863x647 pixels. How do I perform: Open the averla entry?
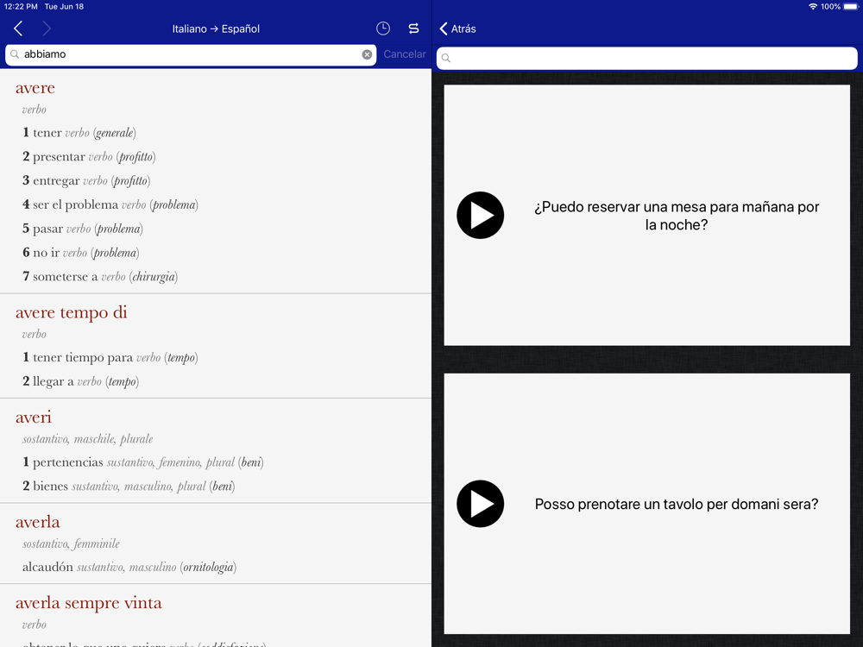coord(38,522)
